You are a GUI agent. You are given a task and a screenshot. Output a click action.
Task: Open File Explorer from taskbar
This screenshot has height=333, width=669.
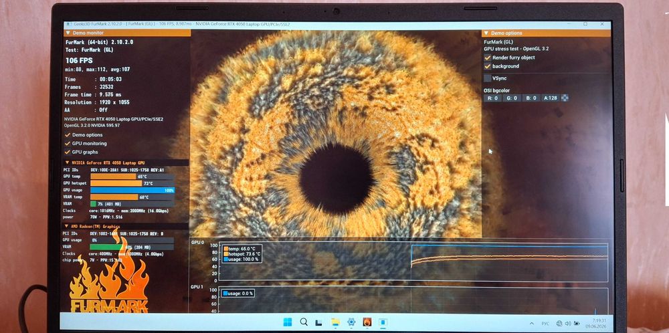point(335,322)
